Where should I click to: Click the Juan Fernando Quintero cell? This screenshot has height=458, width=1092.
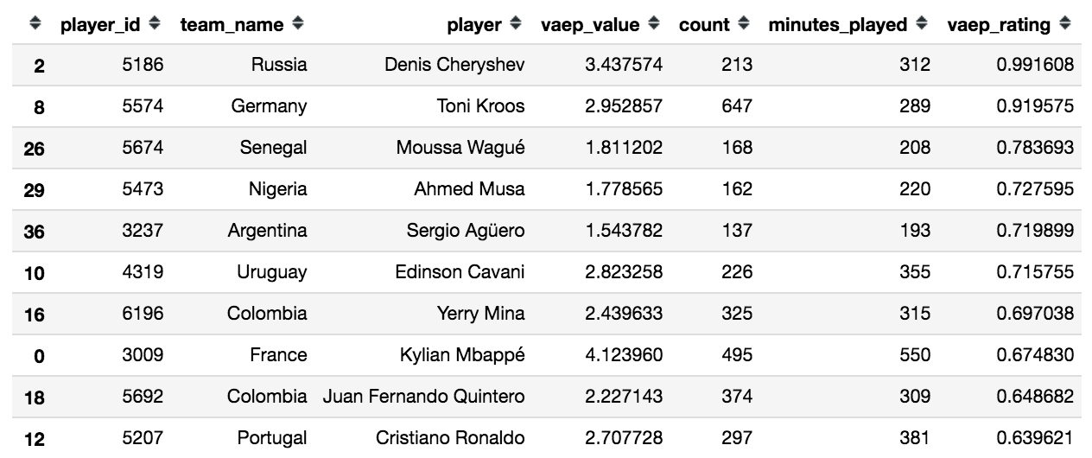(x=423, y=397)
